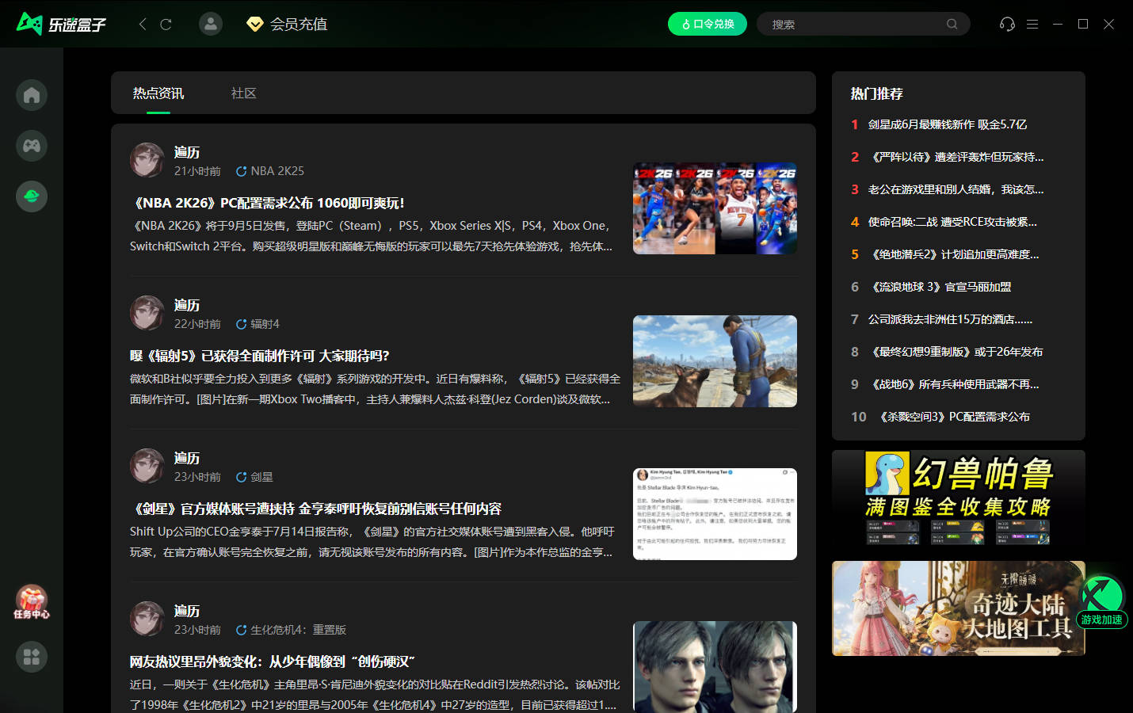Screen dimensions: 1133x713
Task: Open customer service via the headset icon
Action: (x=1006, y=24)
